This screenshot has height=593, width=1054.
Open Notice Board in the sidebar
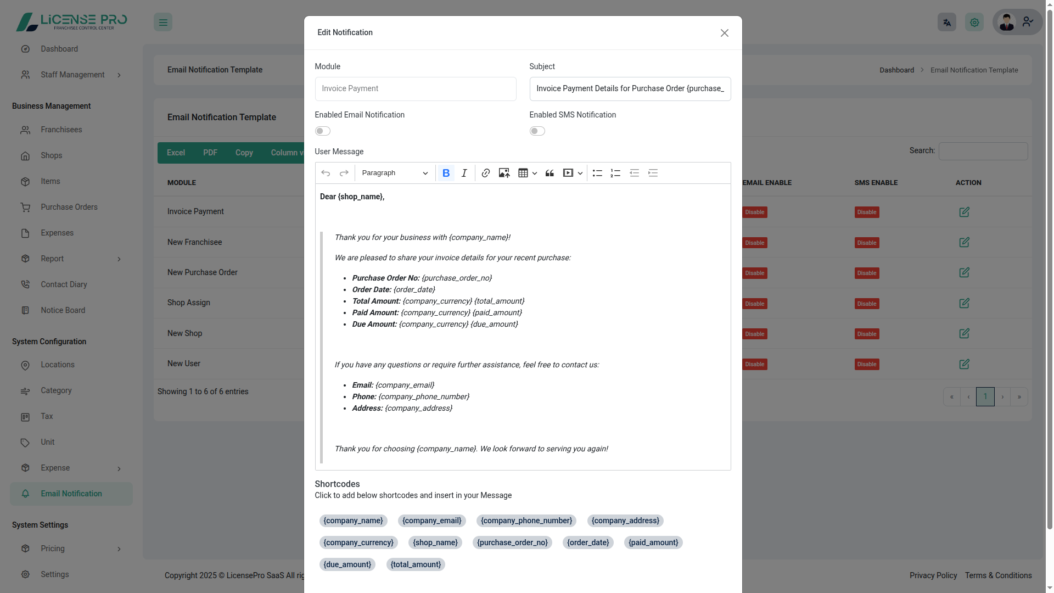pyautogui.click(x=63, y=310)
